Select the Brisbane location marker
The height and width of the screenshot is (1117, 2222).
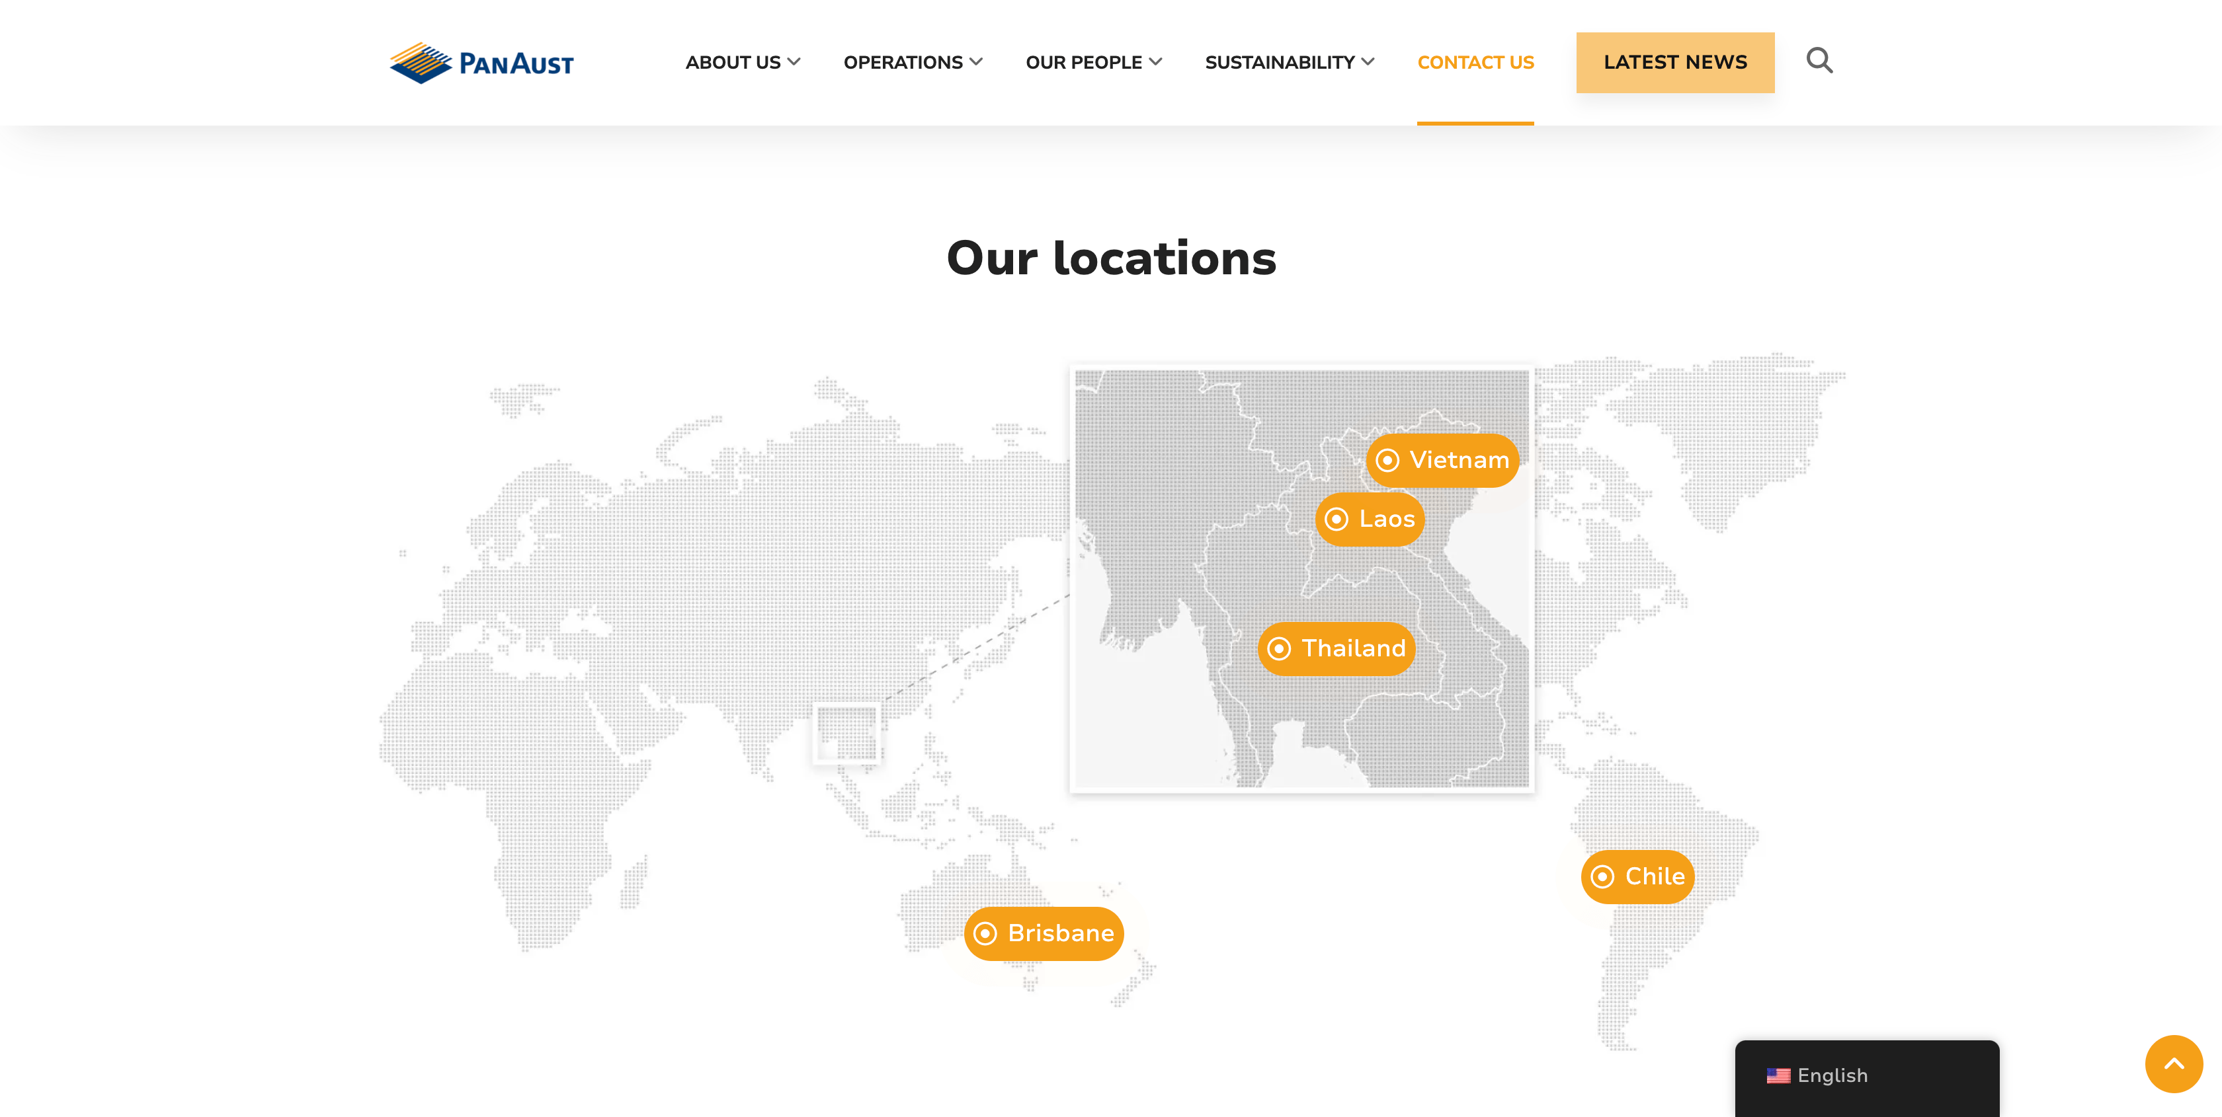pyautogui.click(x=1044, y=933)
